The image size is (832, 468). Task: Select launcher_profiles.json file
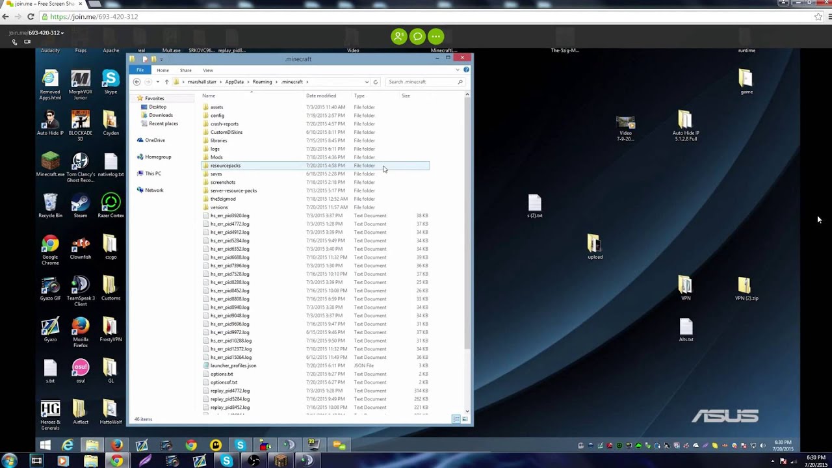[315, 366]
